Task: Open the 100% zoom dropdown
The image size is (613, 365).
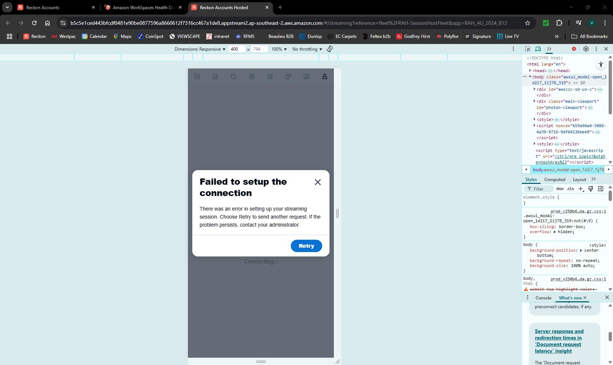Action: pos(279,49)
